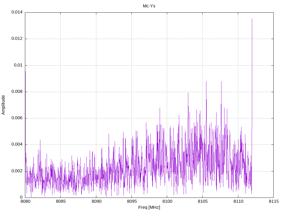The width and height of the screenshot is (281, 211).
Task: Select the 8115 x-axis tick label
Action: pyautogui.click(x=273, y=202)
